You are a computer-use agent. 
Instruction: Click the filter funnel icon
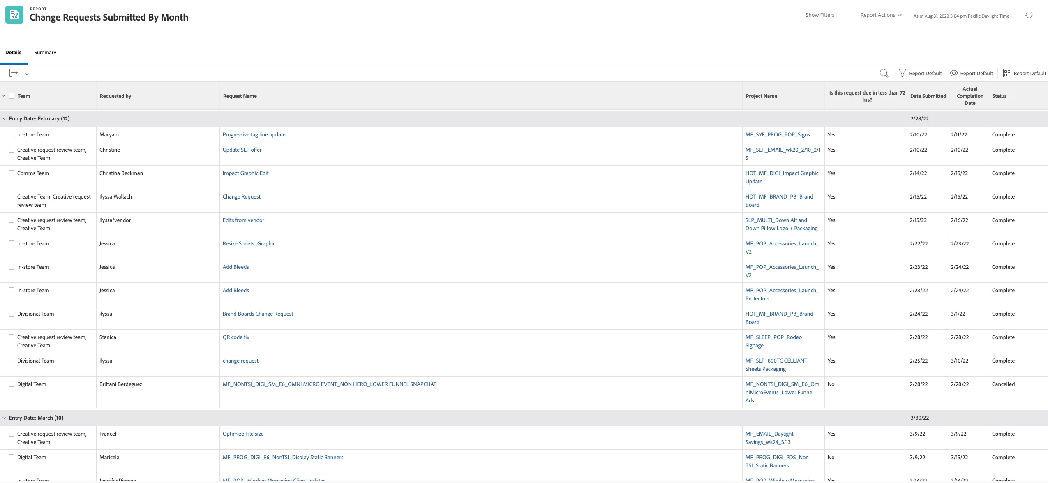pyautogui.click(x=902, y=73)
